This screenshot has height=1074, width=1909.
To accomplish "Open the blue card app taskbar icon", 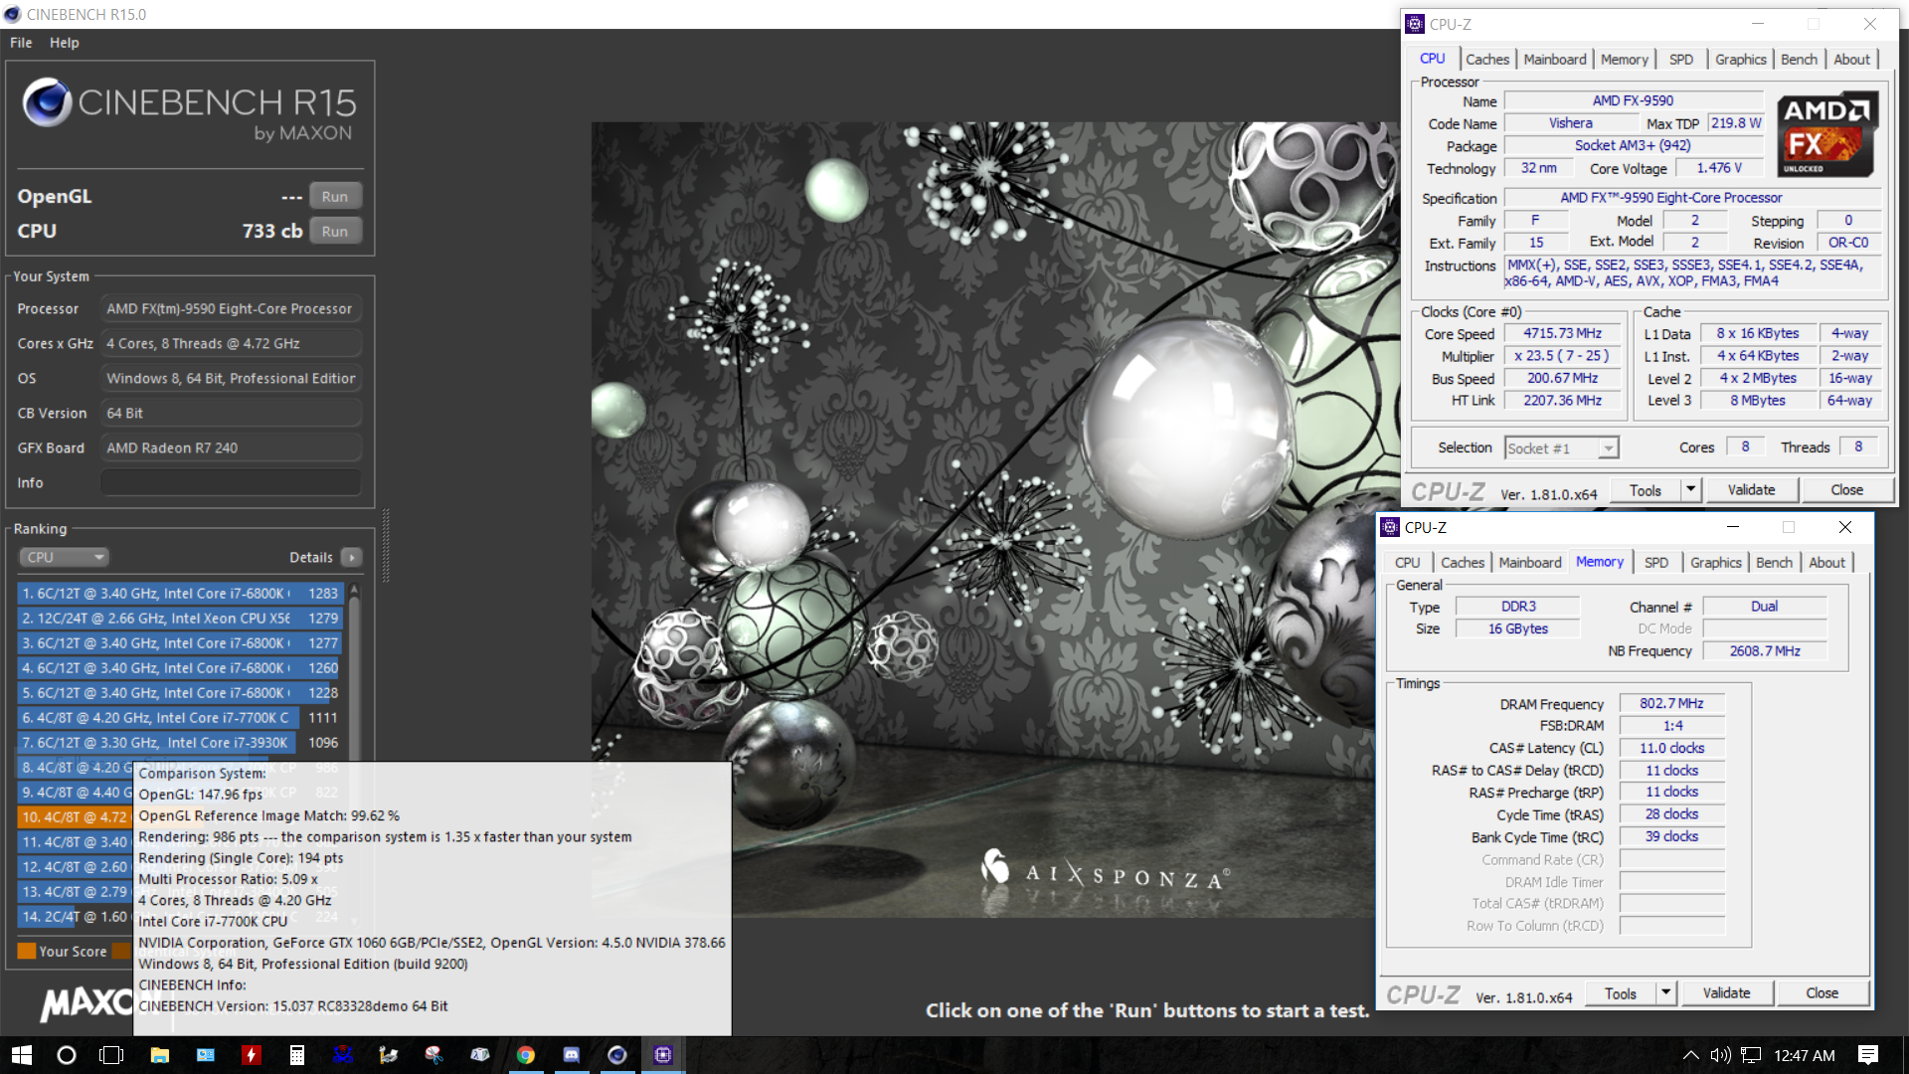I will [206, 1055].
